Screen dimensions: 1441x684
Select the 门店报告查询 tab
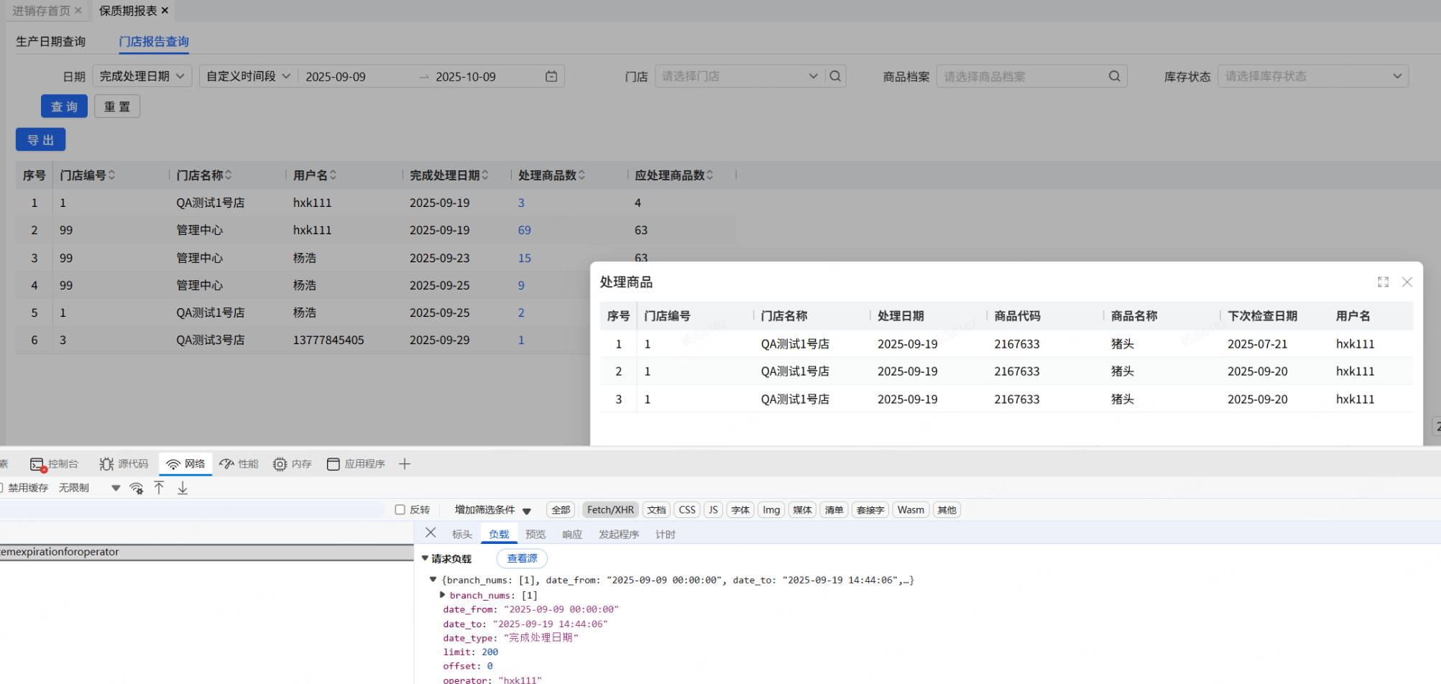coord(154,42)
